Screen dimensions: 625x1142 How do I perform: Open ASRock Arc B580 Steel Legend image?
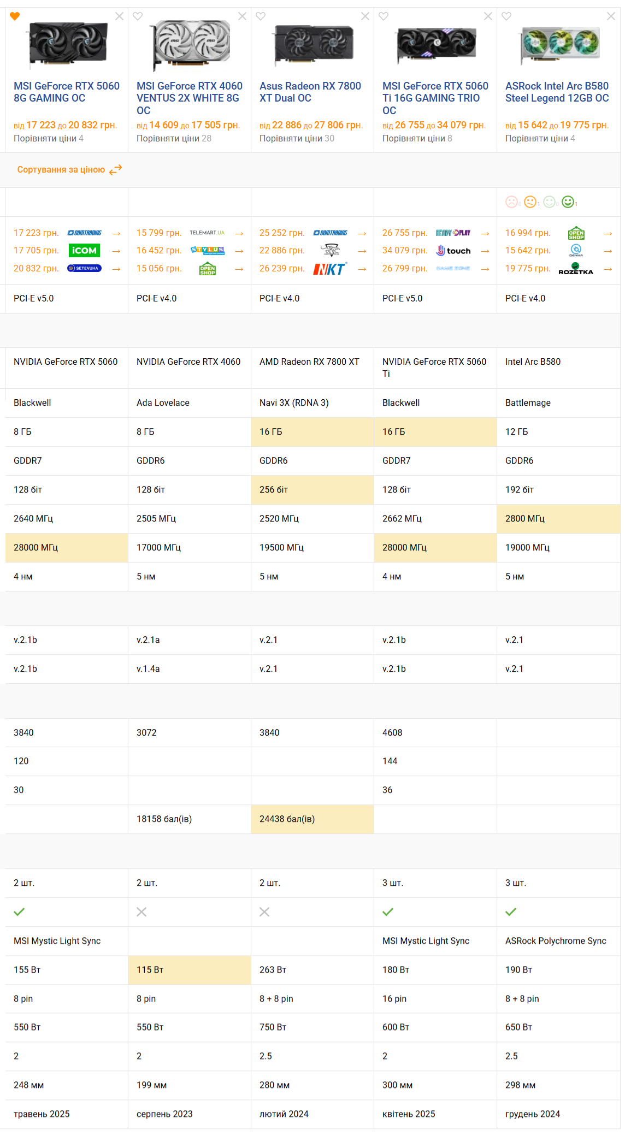559,45
